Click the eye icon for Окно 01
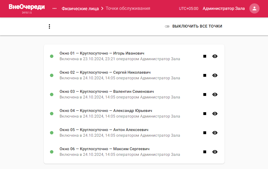This screenshot has height=169, width=268. 215,56
